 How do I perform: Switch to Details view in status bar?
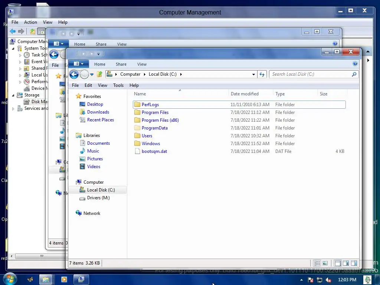pos(317,263)
